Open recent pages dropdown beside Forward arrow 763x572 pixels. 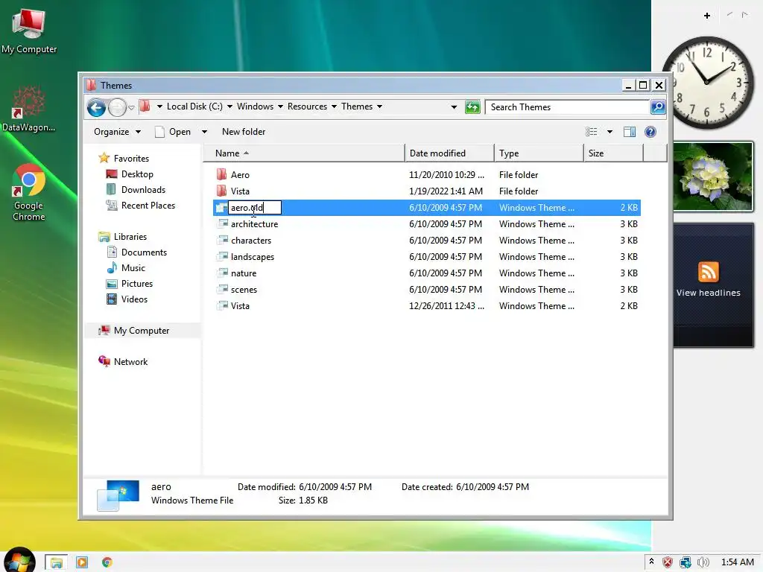tap(131, 107)
